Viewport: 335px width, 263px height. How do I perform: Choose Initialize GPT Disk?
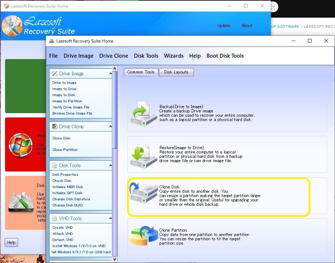(67, 193)
